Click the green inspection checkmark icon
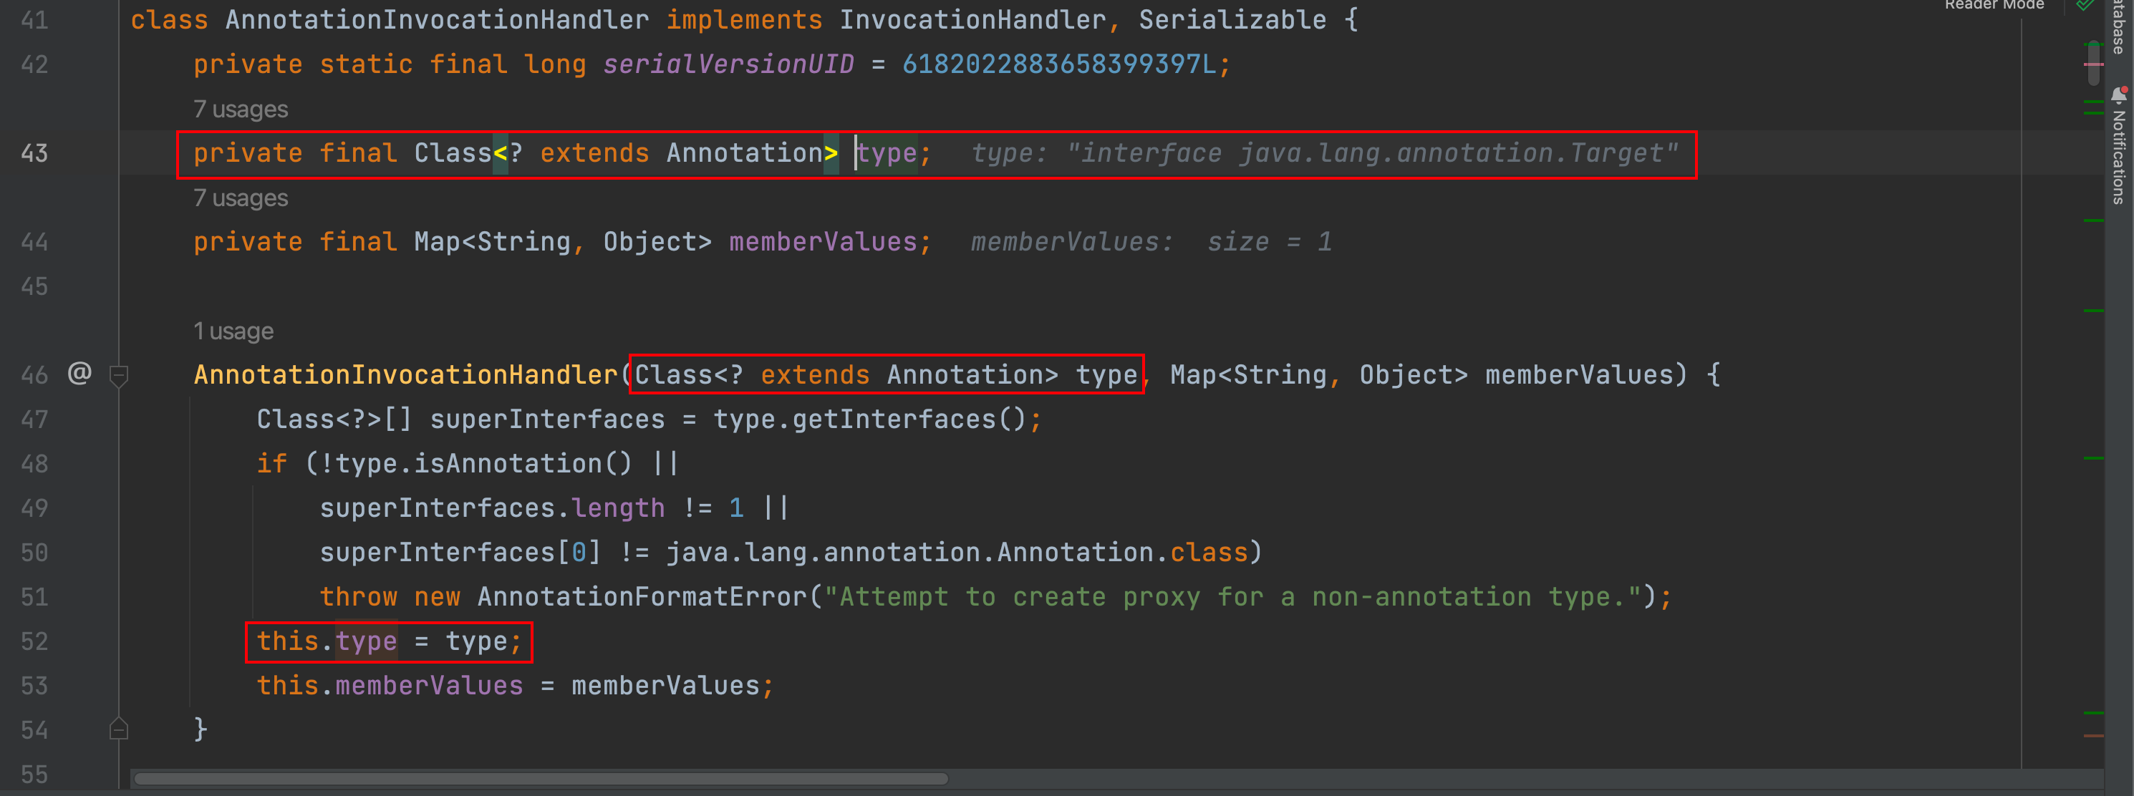2134x796 pixels. 2085,5
